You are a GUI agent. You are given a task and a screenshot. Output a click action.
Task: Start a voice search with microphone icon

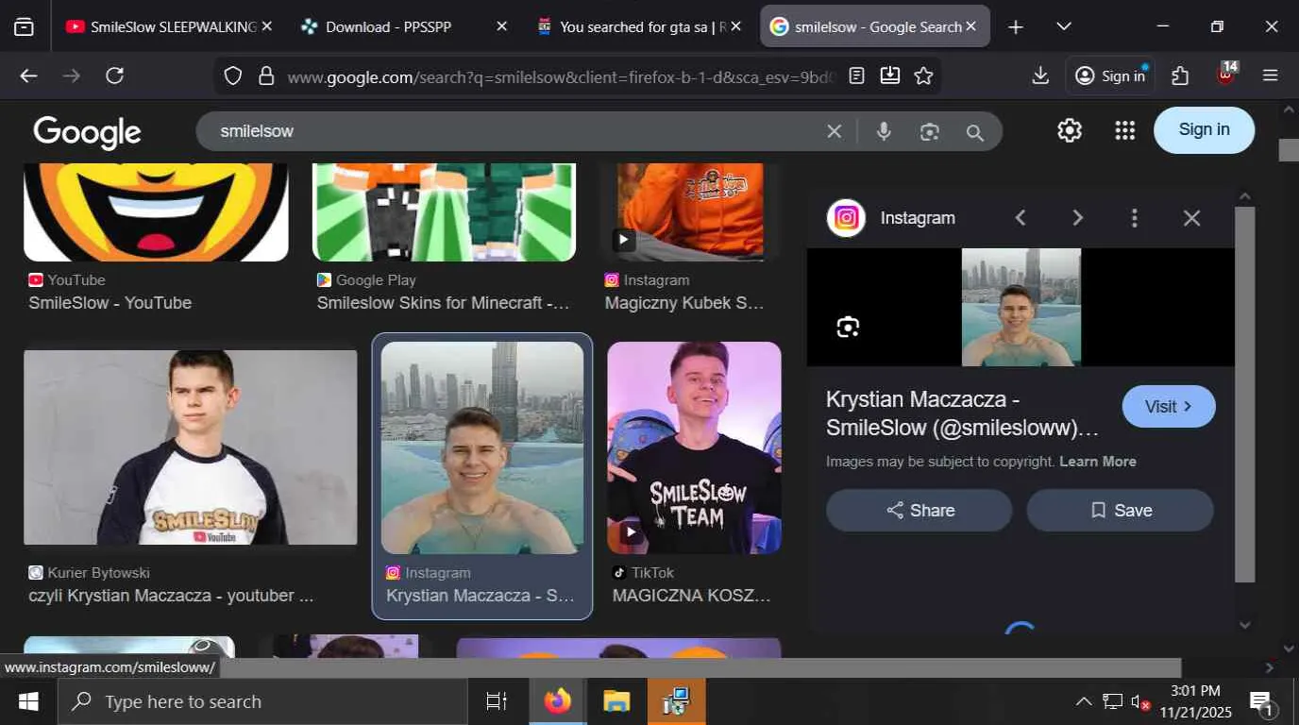884,131
